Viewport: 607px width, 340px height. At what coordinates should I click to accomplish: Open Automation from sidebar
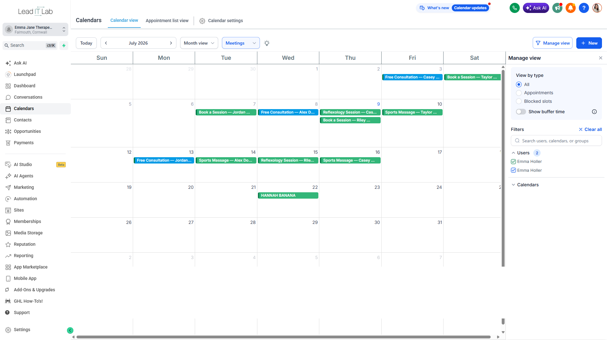point(35,199)
